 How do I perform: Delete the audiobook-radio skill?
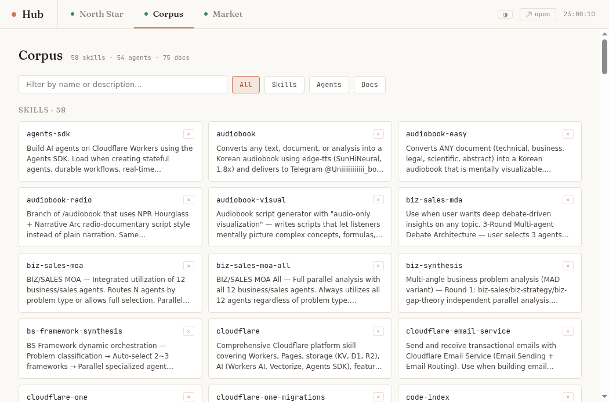pyautogui.click(x=188, y=200)
